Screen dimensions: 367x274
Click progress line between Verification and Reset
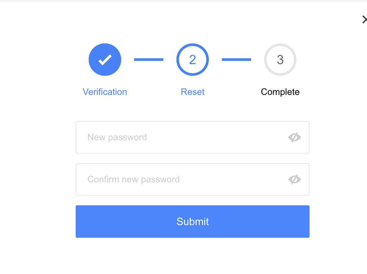149,60
